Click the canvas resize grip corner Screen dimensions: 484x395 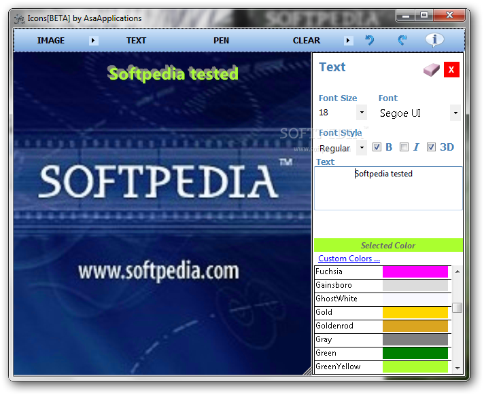click(307, 371)
